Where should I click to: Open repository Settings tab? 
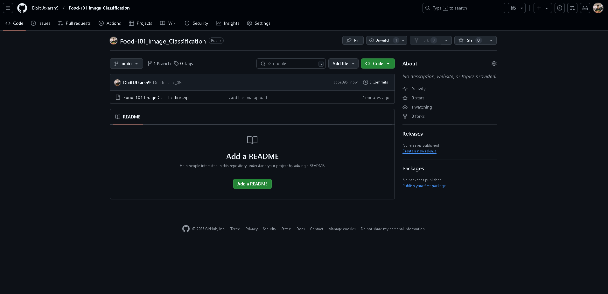coord(259,23)
